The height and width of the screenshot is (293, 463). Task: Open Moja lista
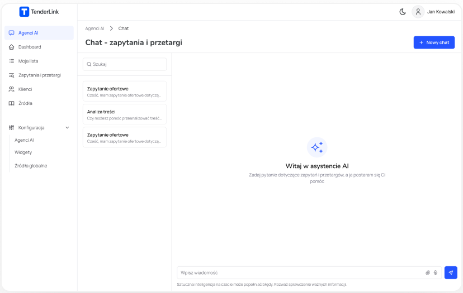tap(28, 61)
